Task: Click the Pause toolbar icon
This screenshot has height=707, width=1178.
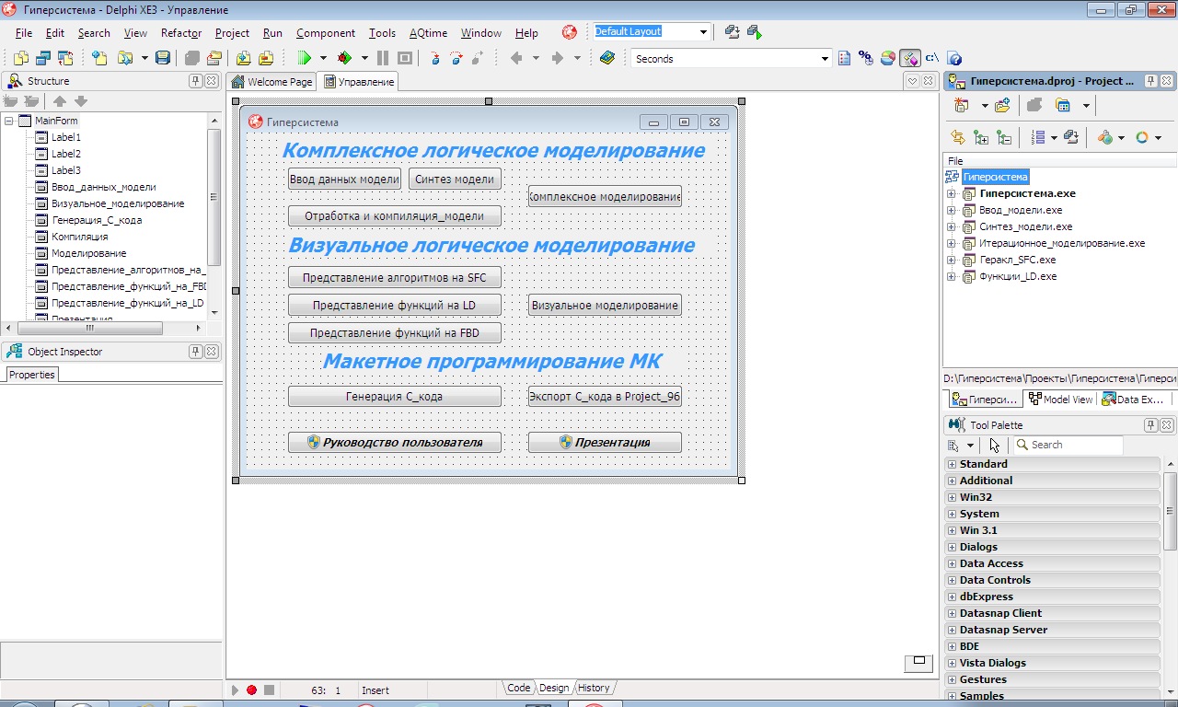Action: tap(383, 58)
